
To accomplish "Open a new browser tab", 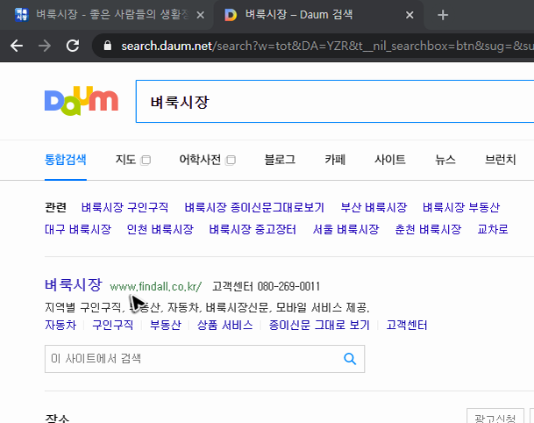I will pos(443,15).
